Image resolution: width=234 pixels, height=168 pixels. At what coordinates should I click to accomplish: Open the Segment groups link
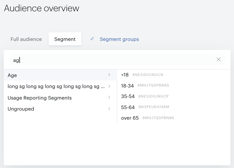click(x=119, y=39)
